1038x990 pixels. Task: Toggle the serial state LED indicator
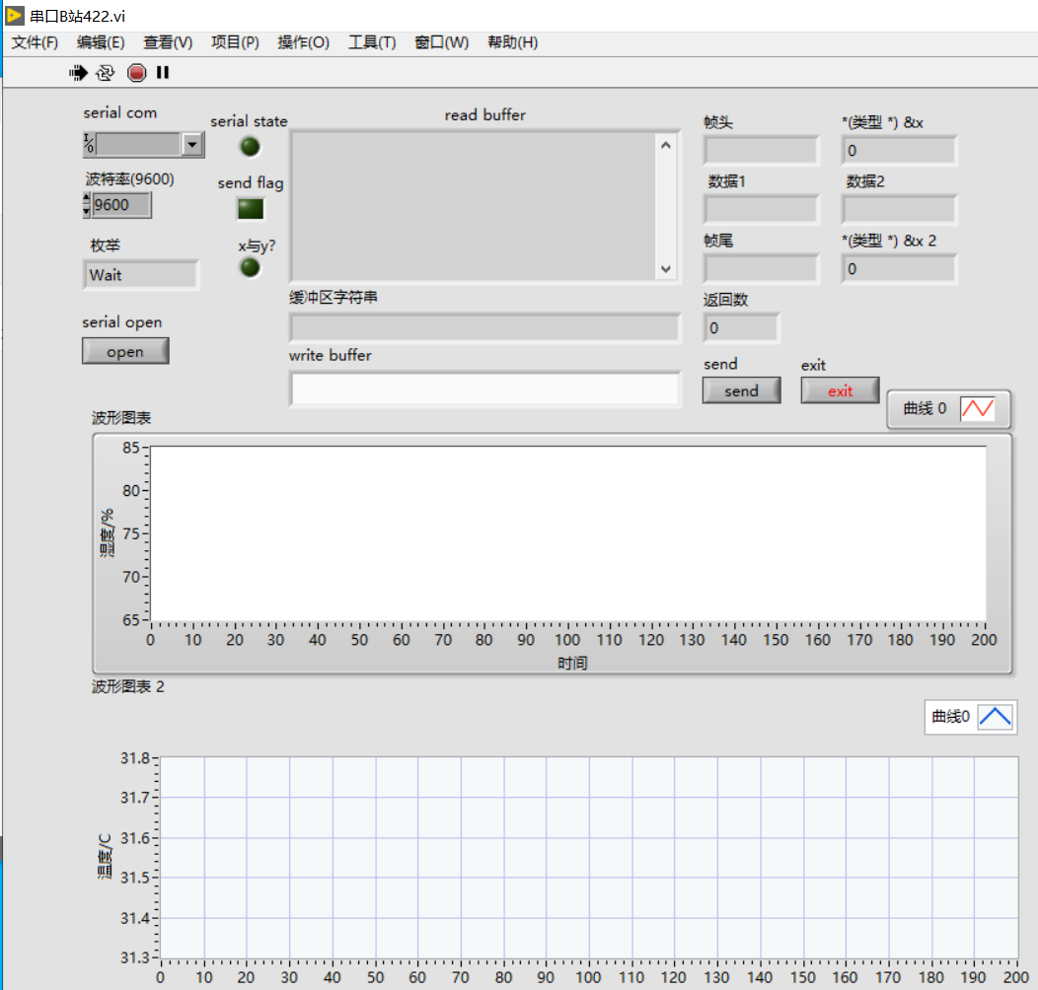[x=249, y=146]
